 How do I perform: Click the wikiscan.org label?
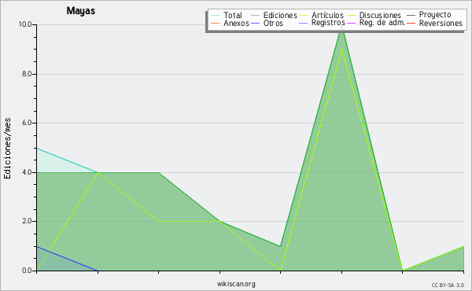[236, 284]
